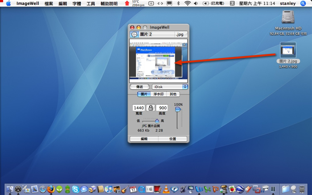The image size is (312, 195).
Task: Open Finder from the dock
Action: (x=10, y=189)
